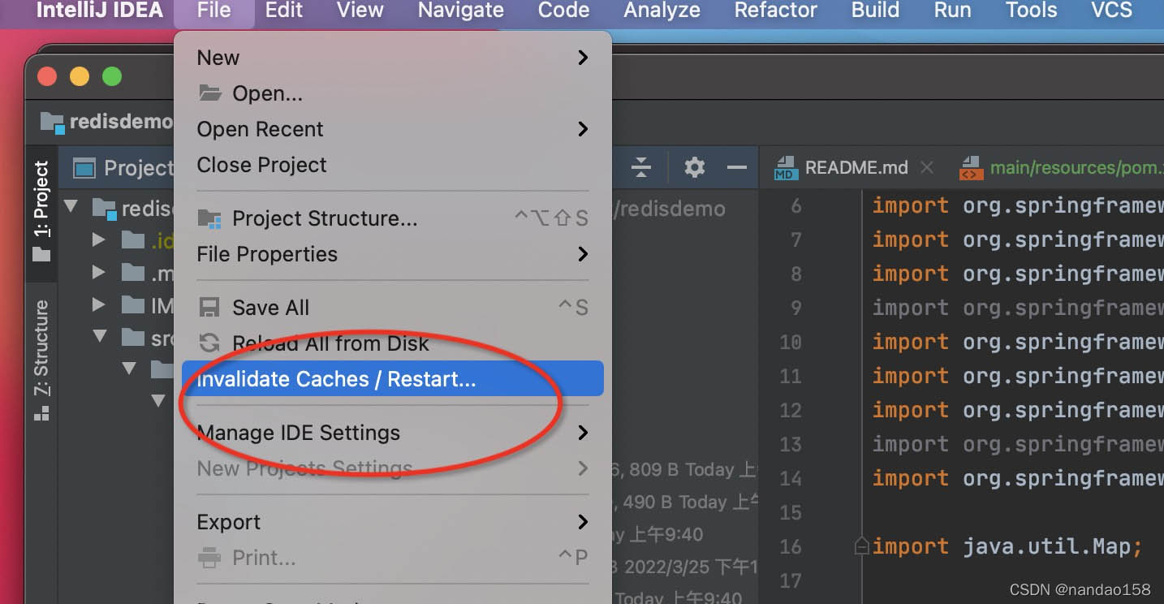1164x604 pixels.
Task: Hide the Project tool window with minus icon
Action: tap(737, 168)
